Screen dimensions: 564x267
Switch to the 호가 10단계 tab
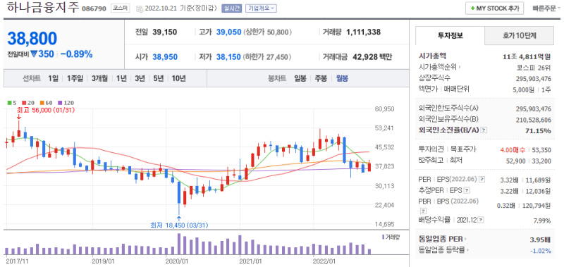point(520,35)
